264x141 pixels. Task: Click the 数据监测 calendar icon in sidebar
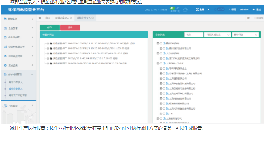[x=5, y=19]
